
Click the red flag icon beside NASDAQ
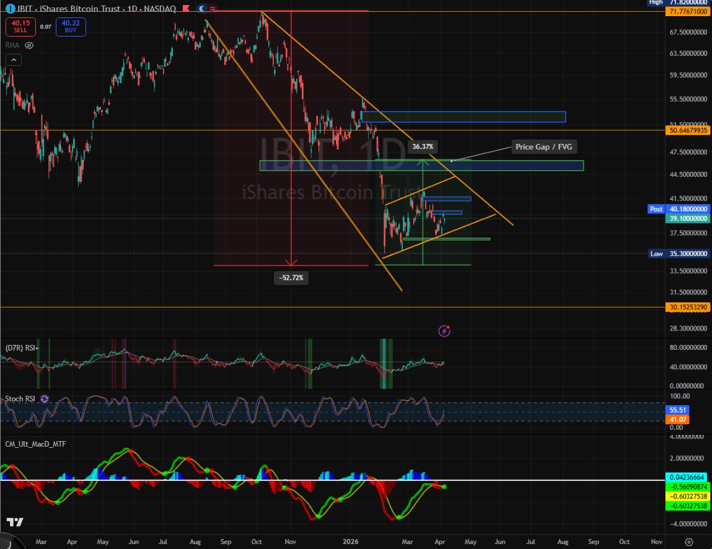tap(186, 9)
